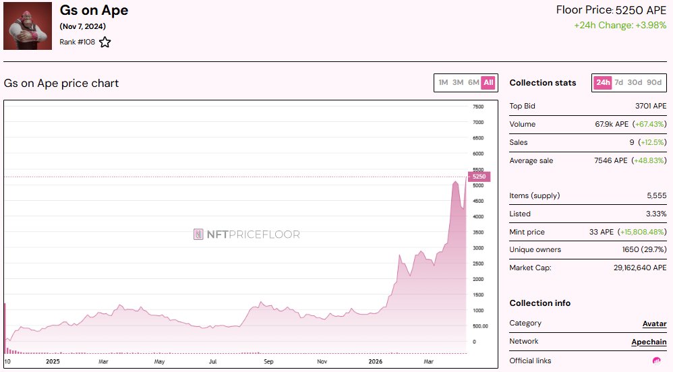Screen dimensions: 673x372
Task: Switch the chart to the 3M range
Action: pos(458,83)
